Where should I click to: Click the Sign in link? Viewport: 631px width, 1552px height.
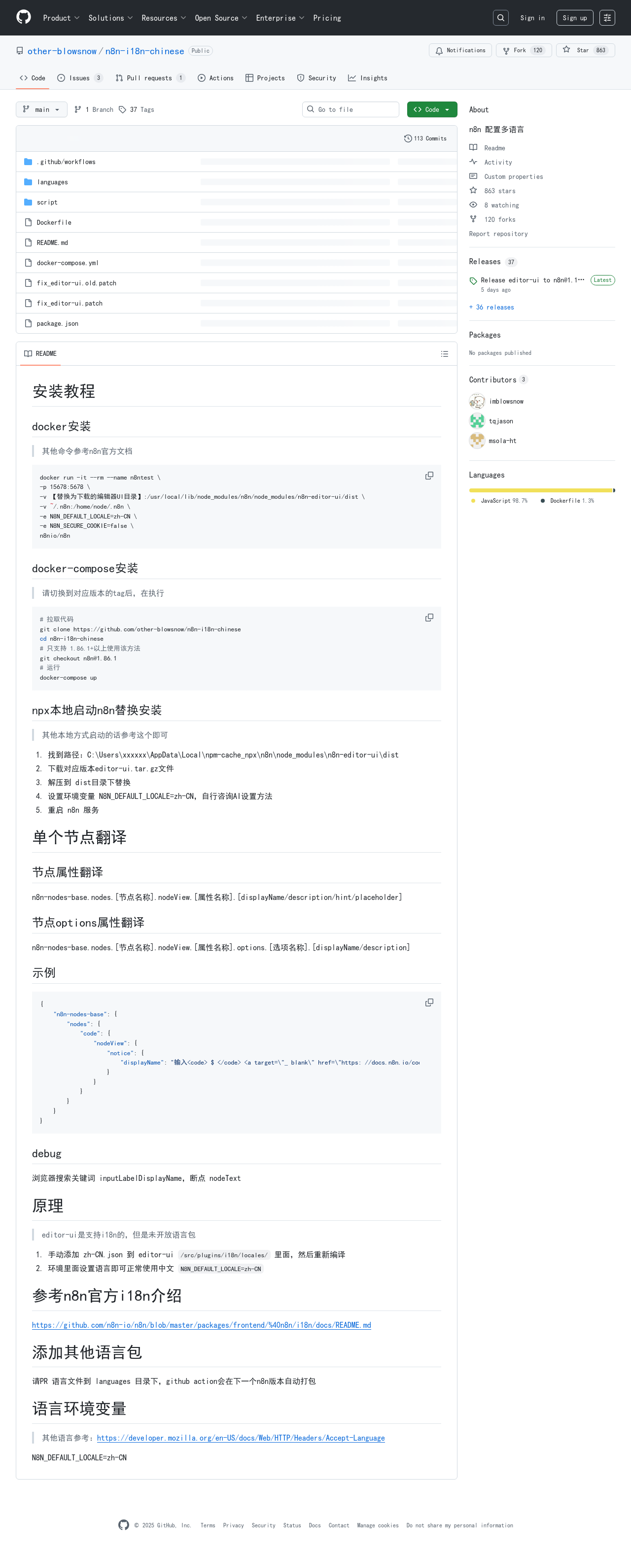[x=532, y=18]
